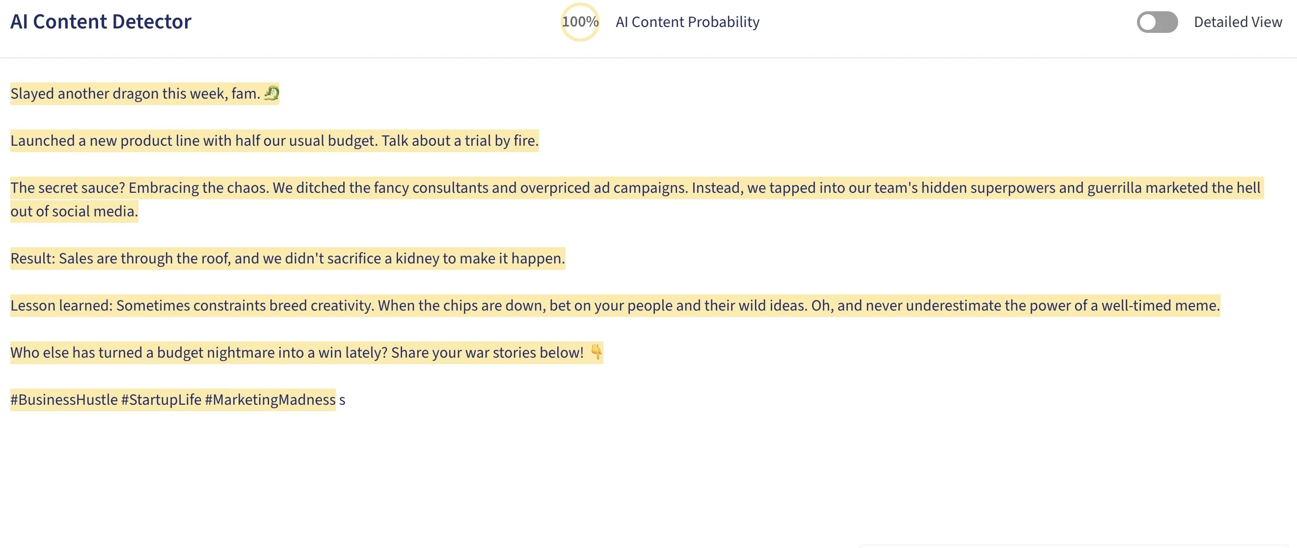Place cursor in the empty area below the hashtags

coord(648,478)
